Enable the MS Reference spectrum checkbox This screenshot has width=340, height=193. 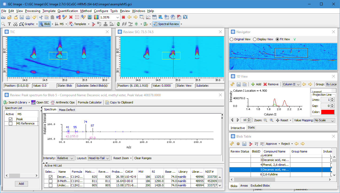click(x=11, y=123)
